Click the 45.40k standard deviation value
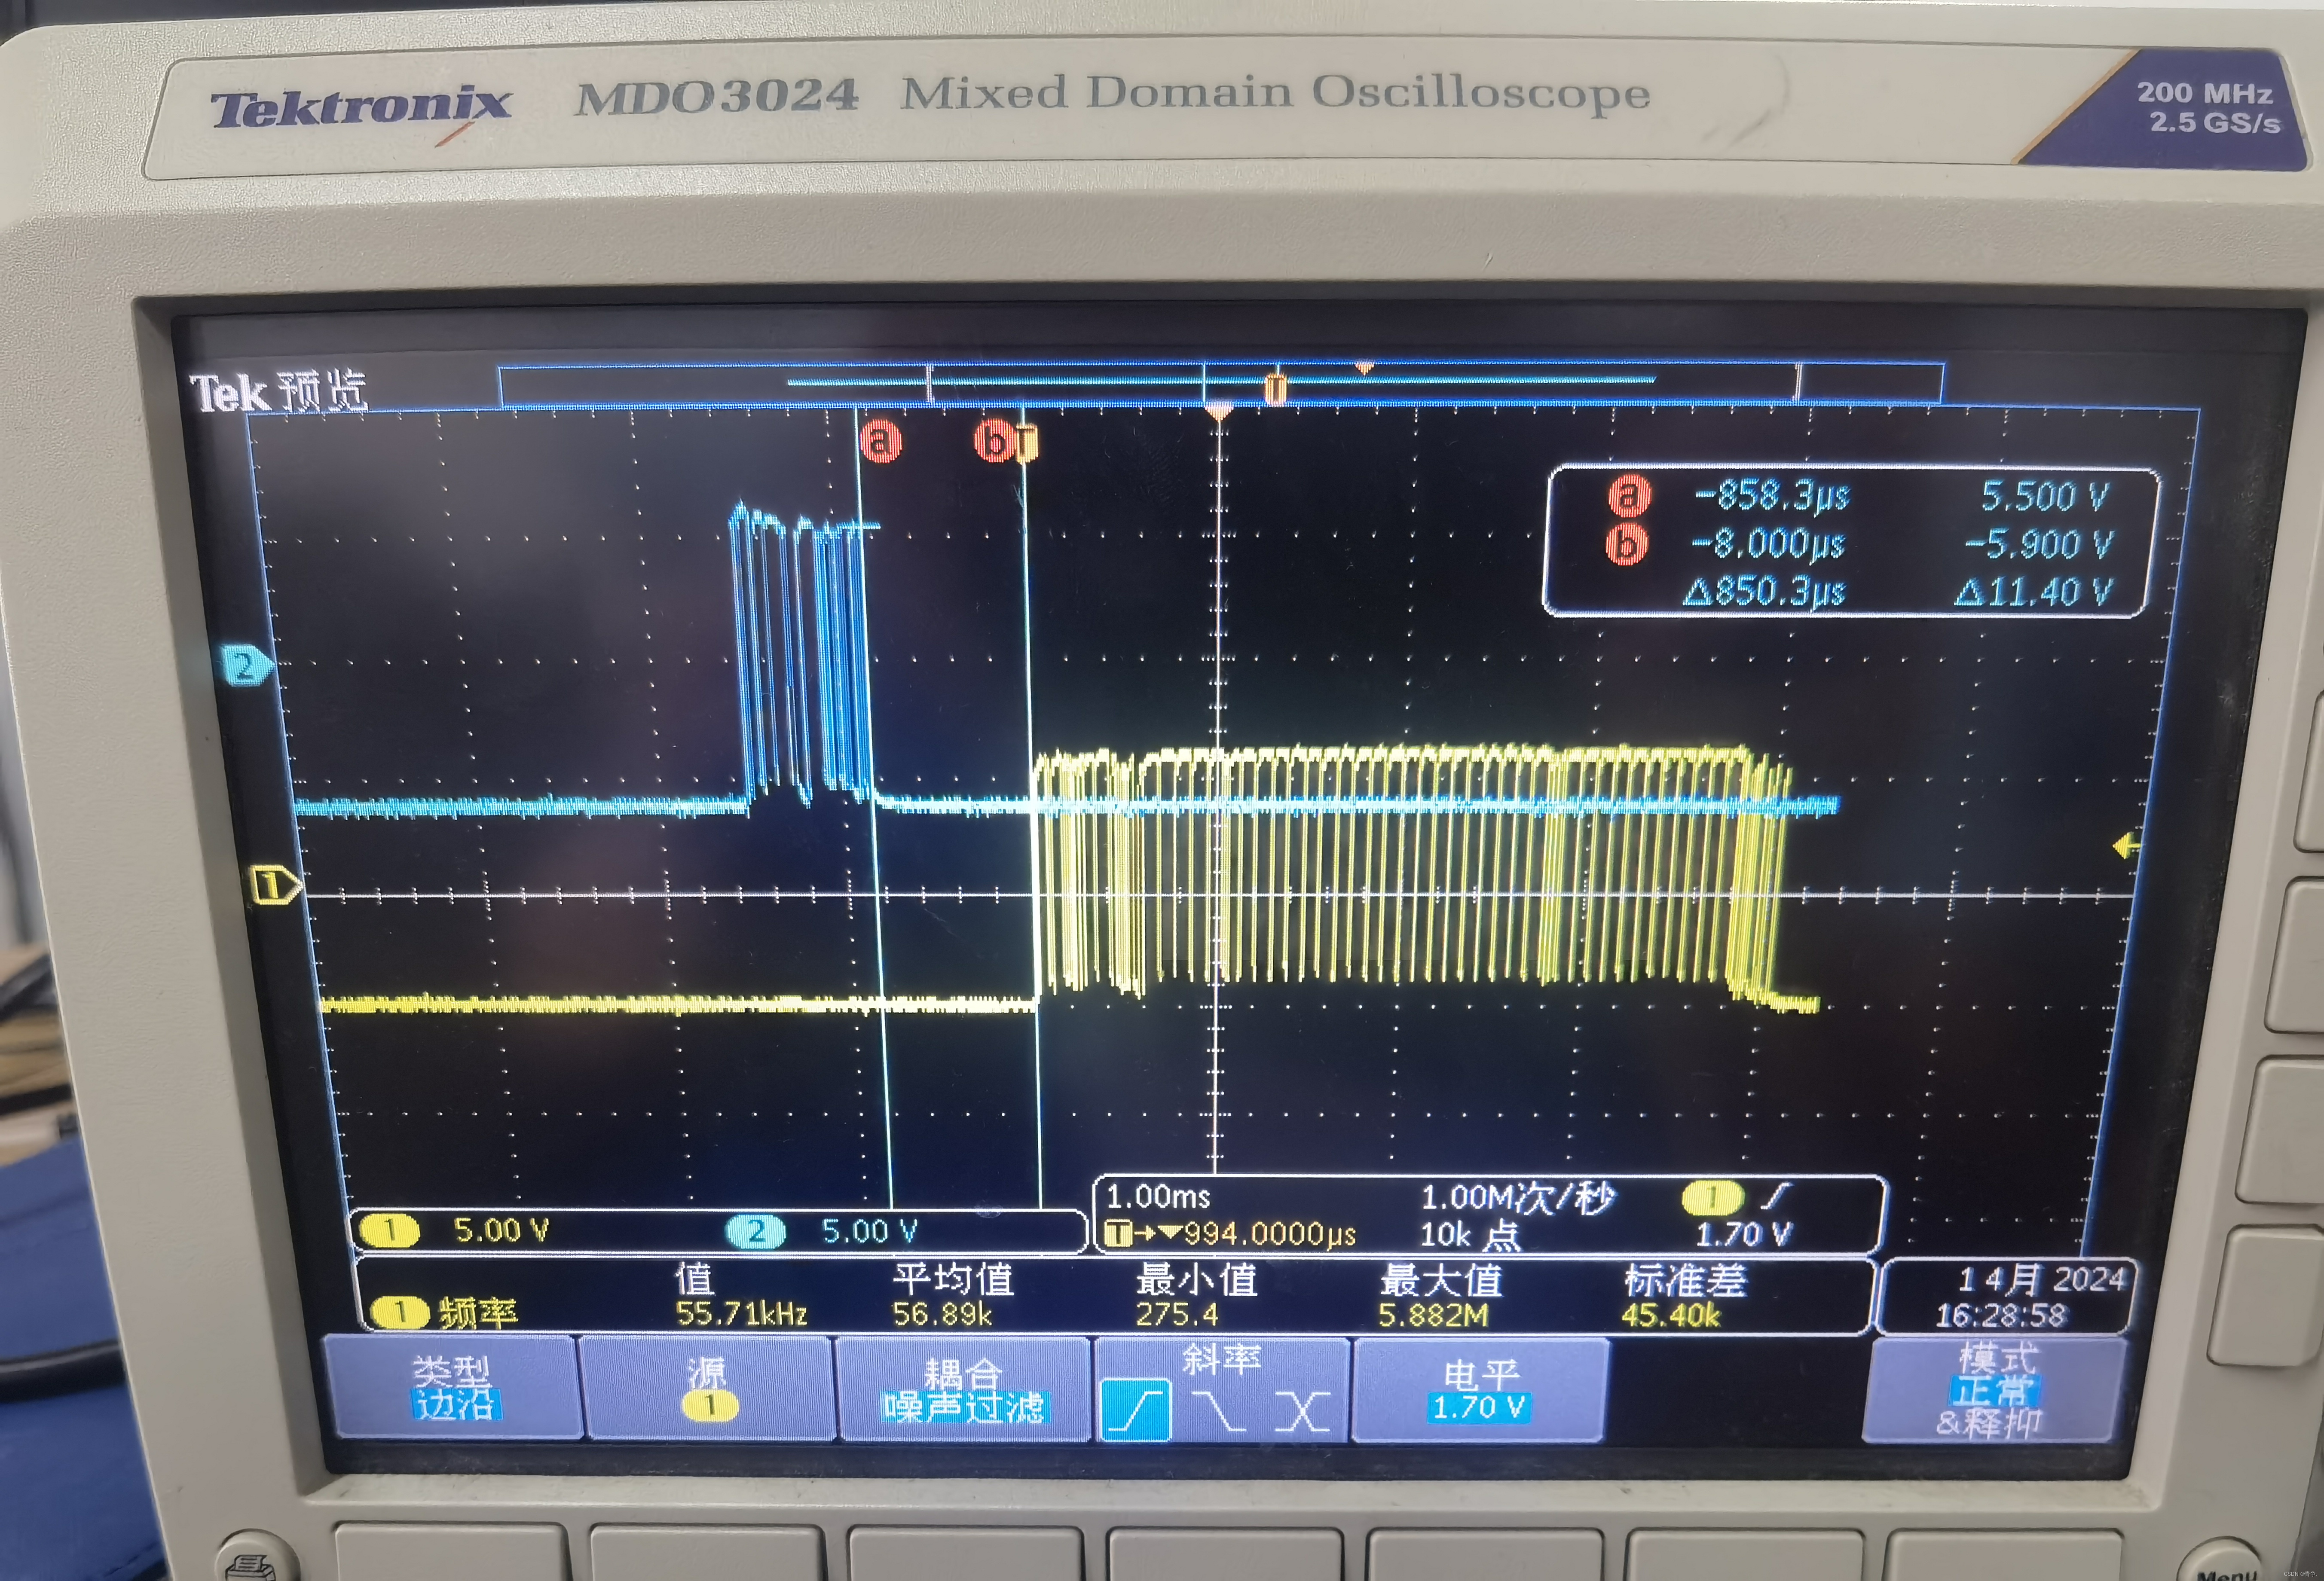 pos(1670,1315)
